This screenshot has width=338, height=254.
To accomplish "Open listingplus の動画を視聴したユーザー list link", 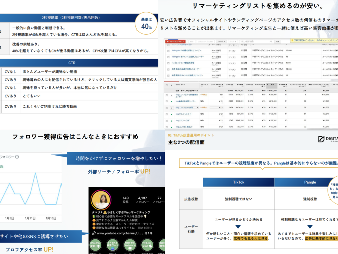I will [x=186, y=51].
